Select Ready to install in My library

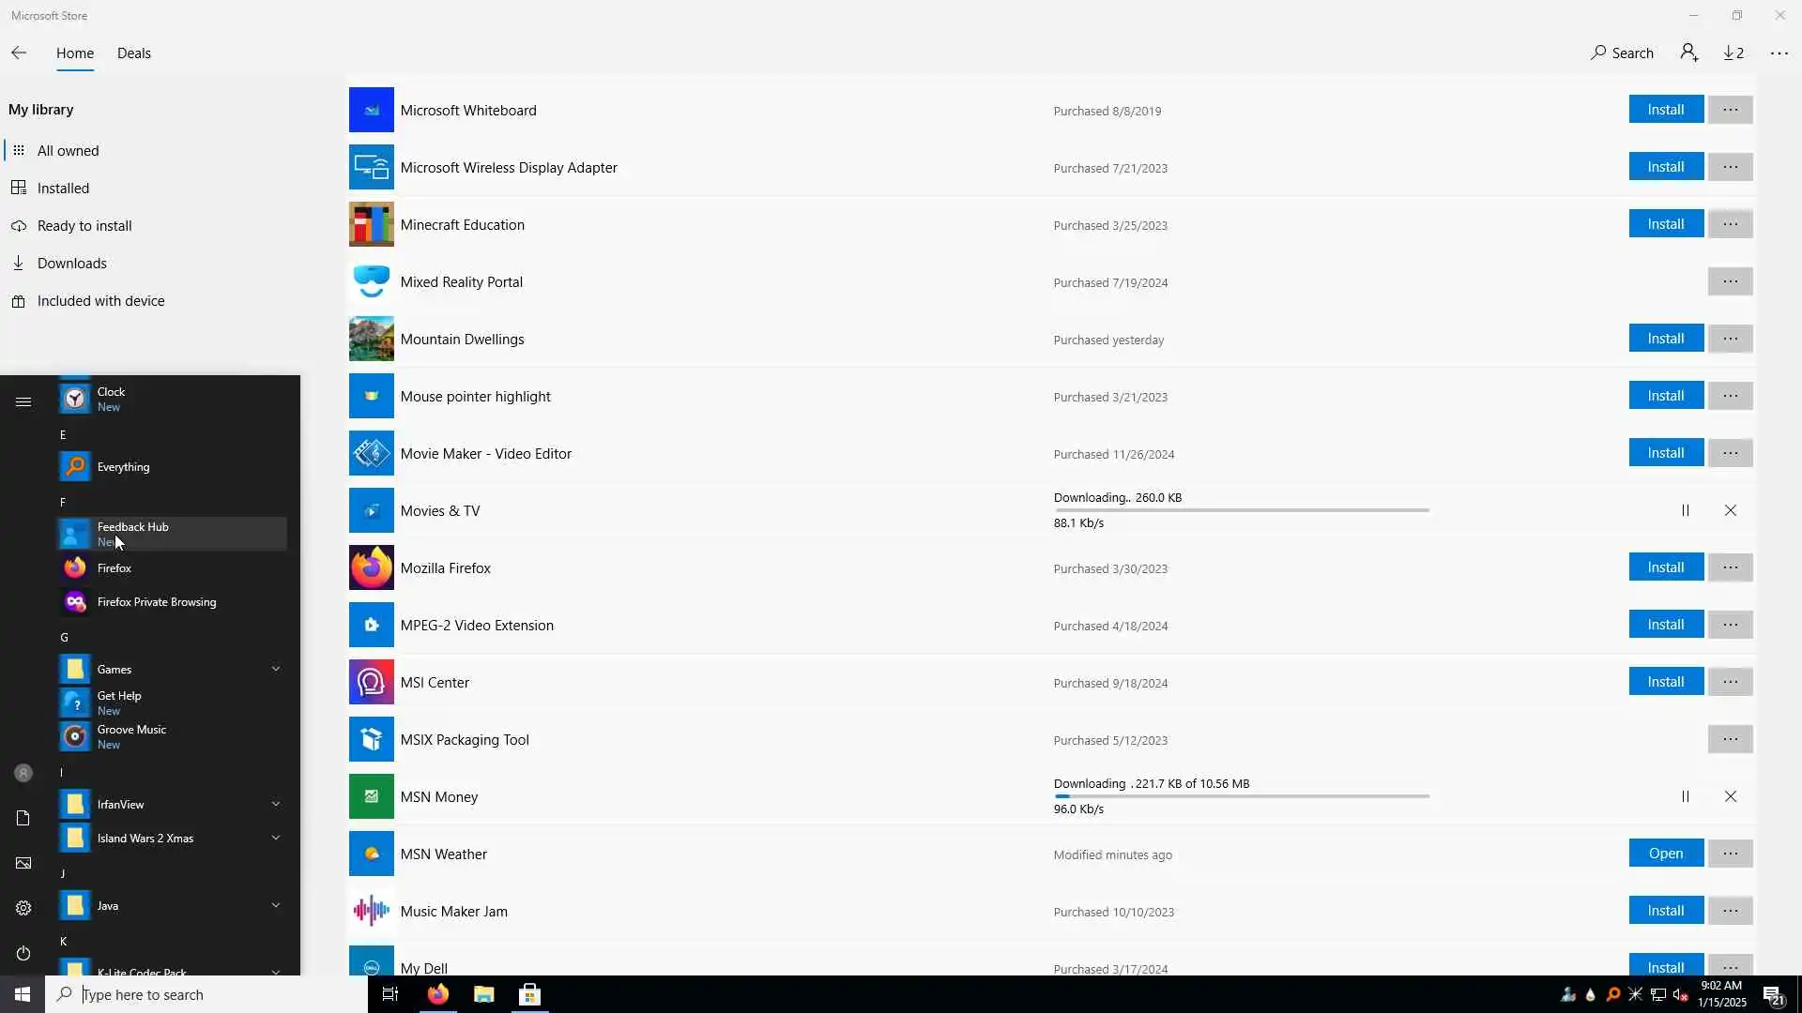tap(84, 226)
